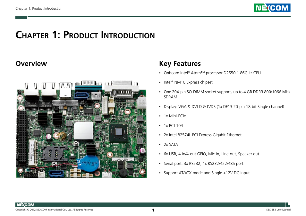The image size is (306, 216).
Task: Click the EBC 353 board photo
Action: coord(81,129)
